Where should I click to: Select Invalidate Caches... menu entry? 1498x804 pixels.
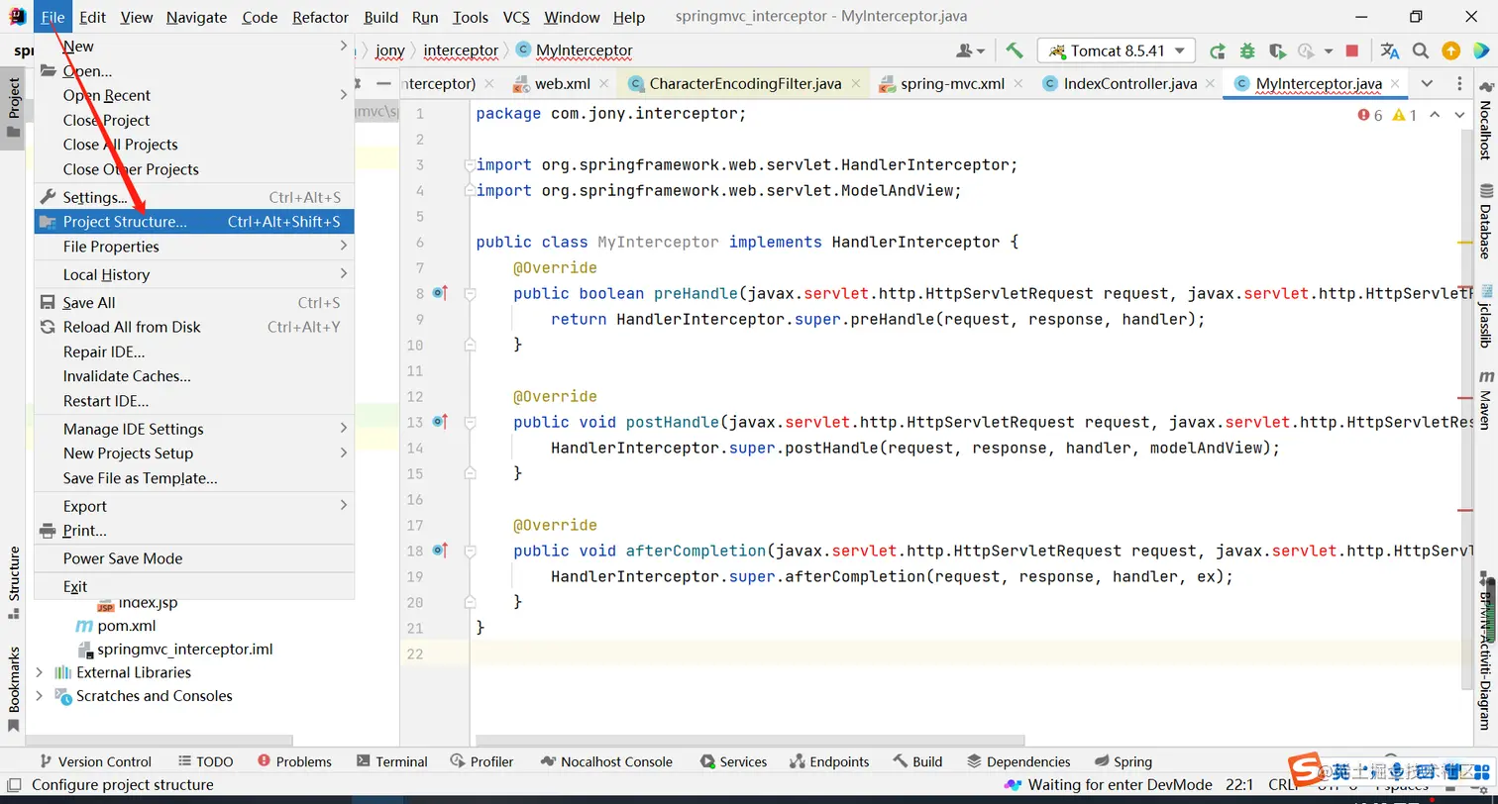pyautogui.click(x=194, y=376)
